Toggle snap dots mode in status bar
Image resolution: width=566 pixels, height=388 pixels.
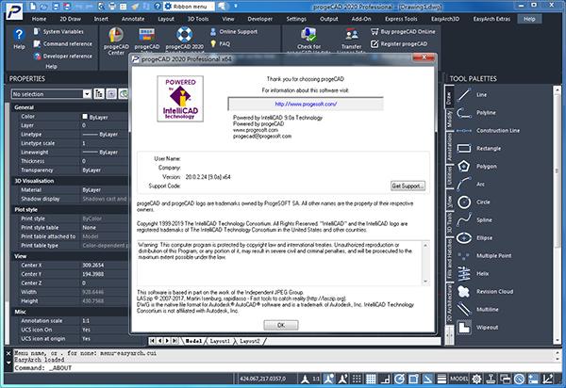[x=357, y=379]
